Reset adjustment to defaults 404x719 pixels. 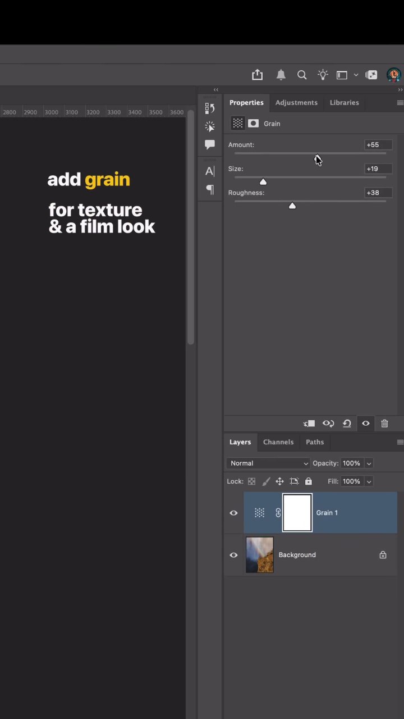(x=347, y=424)
